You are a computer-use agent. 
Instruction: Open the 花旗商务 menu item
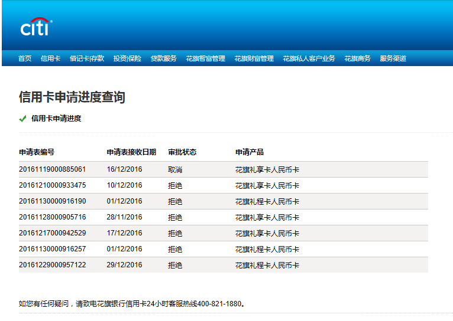[x=358, y=58]
